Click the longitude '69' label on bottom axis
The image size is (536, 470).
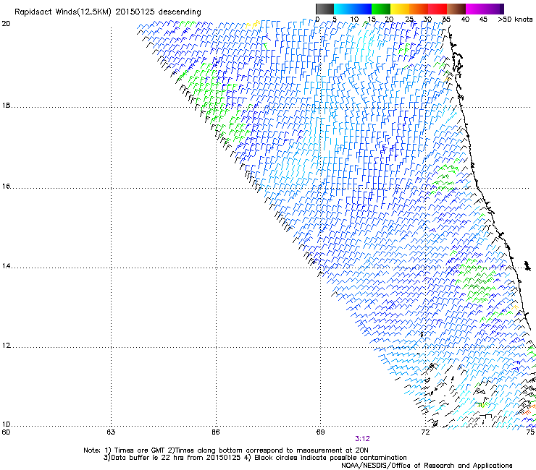coord(320,432)
